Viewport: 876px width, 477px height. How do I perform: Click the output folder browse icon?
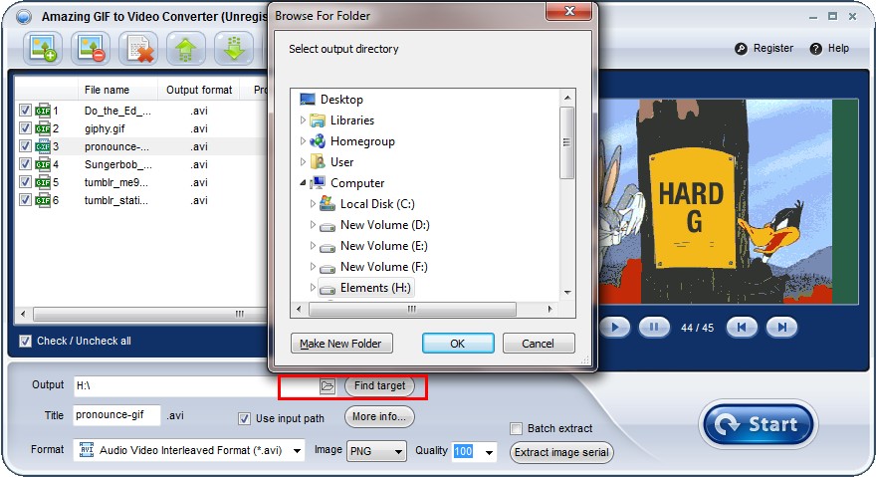tap(328, 385)
